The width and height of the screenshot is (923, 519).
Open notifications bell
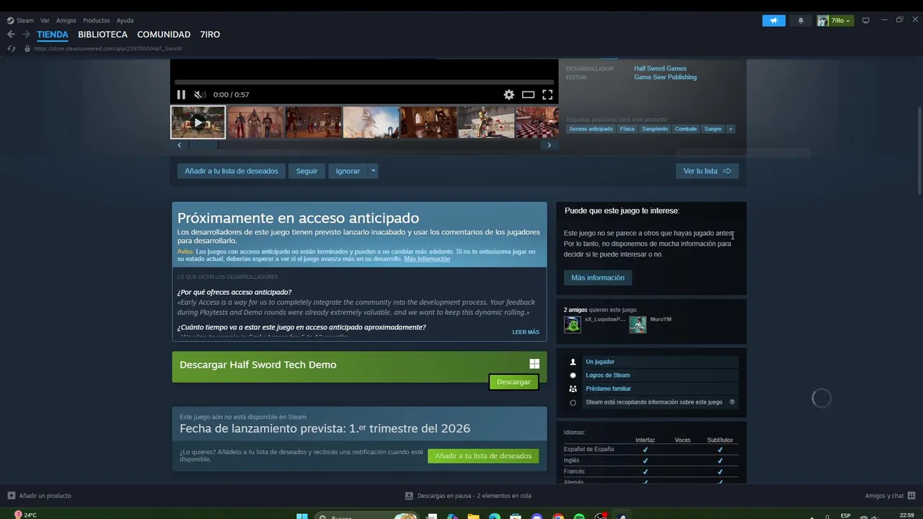click(800, 20)
